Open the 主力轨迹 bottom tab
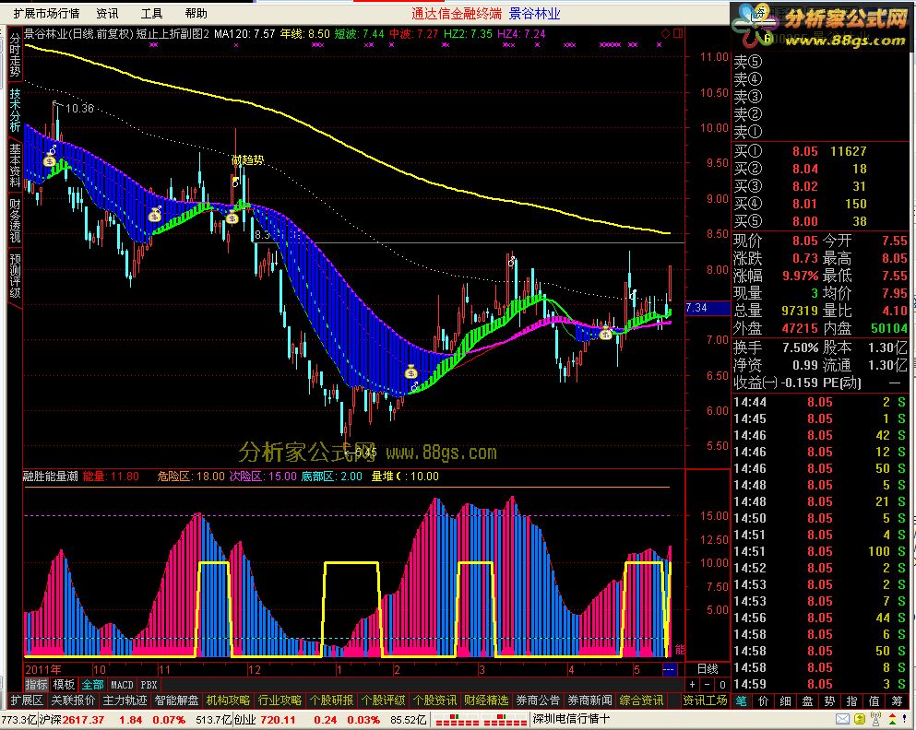This screenshot has width=916, height=730. pos(125,700)
